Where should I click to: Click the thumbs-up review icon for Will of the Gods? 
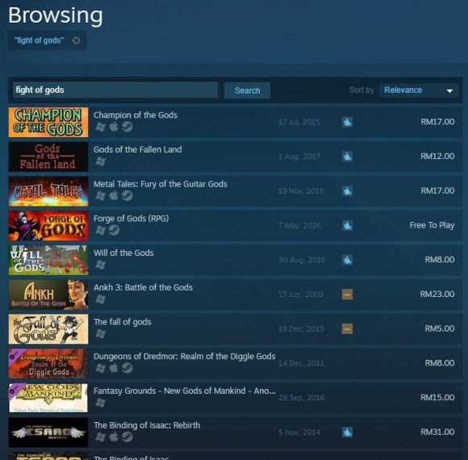point(347,260)
